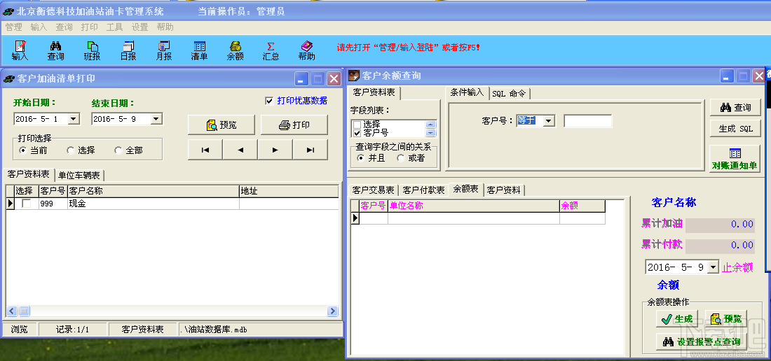Open the 月报 monthly report icon
This screenshot has height=361, width=771.
[164, 50]
